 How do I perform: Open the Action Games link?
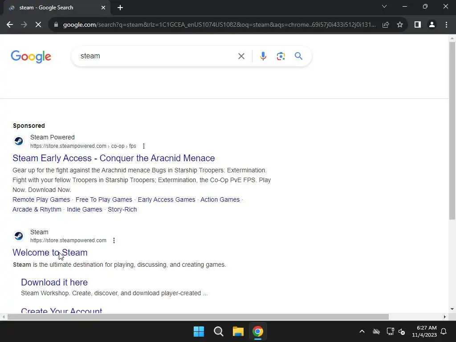click(220, 199)
